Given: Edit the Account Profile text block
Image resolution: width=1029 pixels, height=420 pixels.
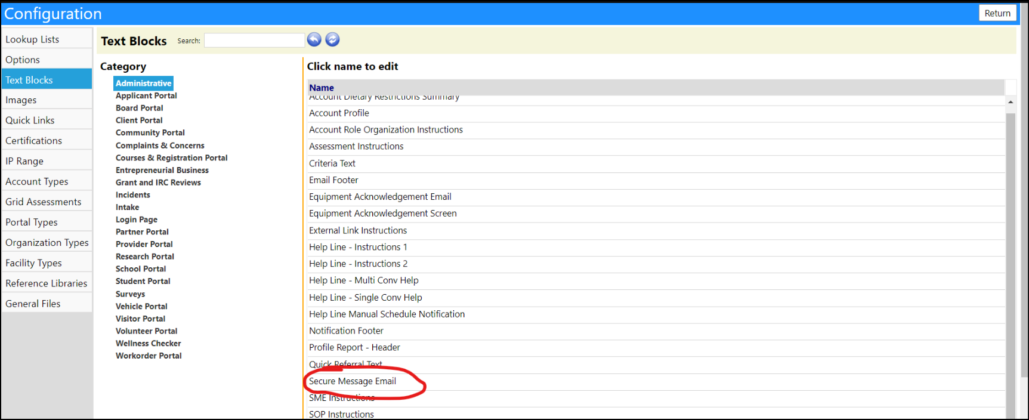Looking at the screenshot, I should [339, 113].
